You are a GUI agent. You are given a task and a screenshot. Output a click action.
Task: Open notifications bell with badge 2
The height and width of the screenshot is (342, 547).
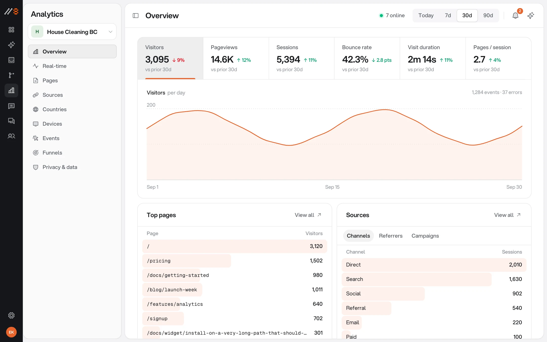516,15
